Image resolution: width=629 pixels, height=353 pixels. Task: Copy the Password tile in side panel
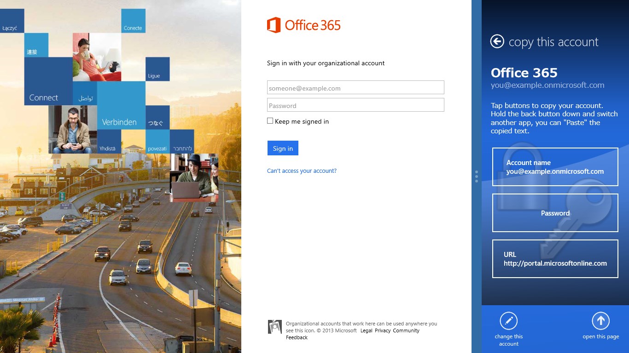coord(555,213)
